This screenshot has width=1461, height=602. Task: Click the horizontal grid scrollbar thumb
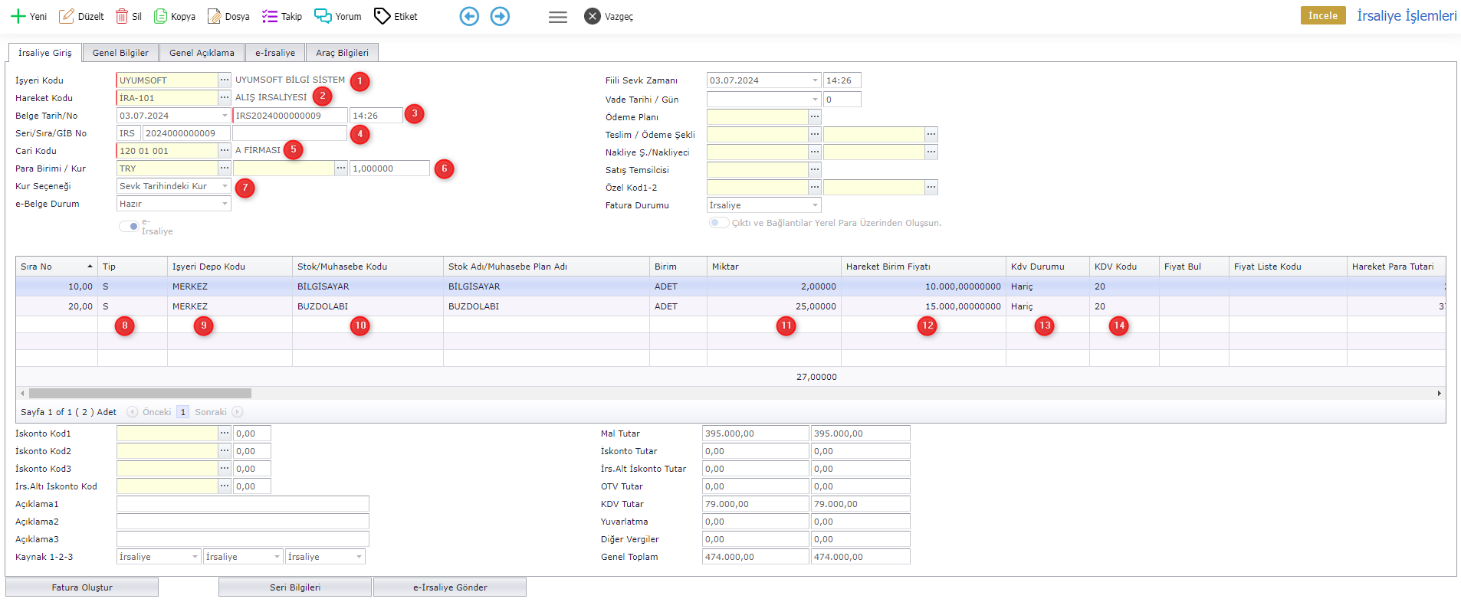140,393
